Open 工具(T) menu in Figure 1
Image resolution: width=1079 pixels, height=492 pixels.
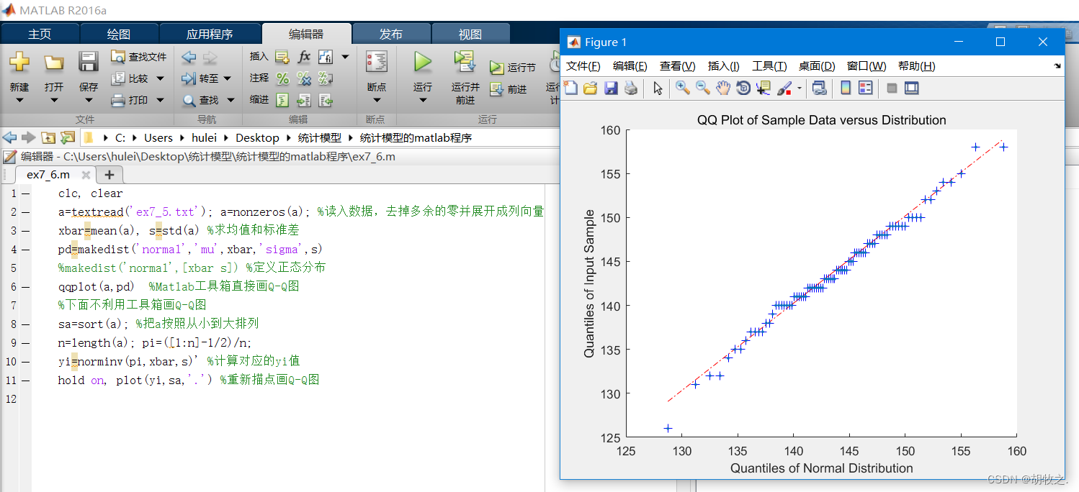click(x=769, y=66)
